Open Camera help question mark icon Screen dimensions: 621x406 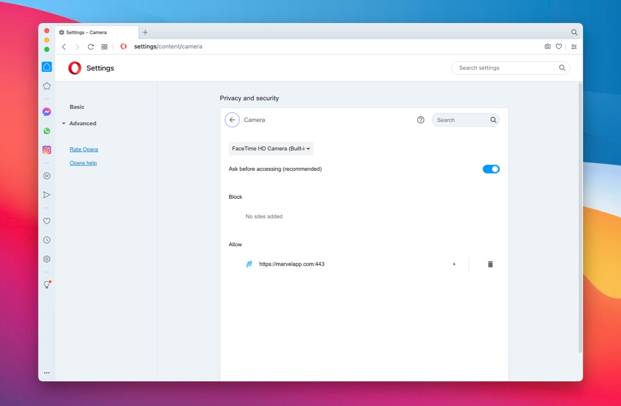tap(421, 120)
